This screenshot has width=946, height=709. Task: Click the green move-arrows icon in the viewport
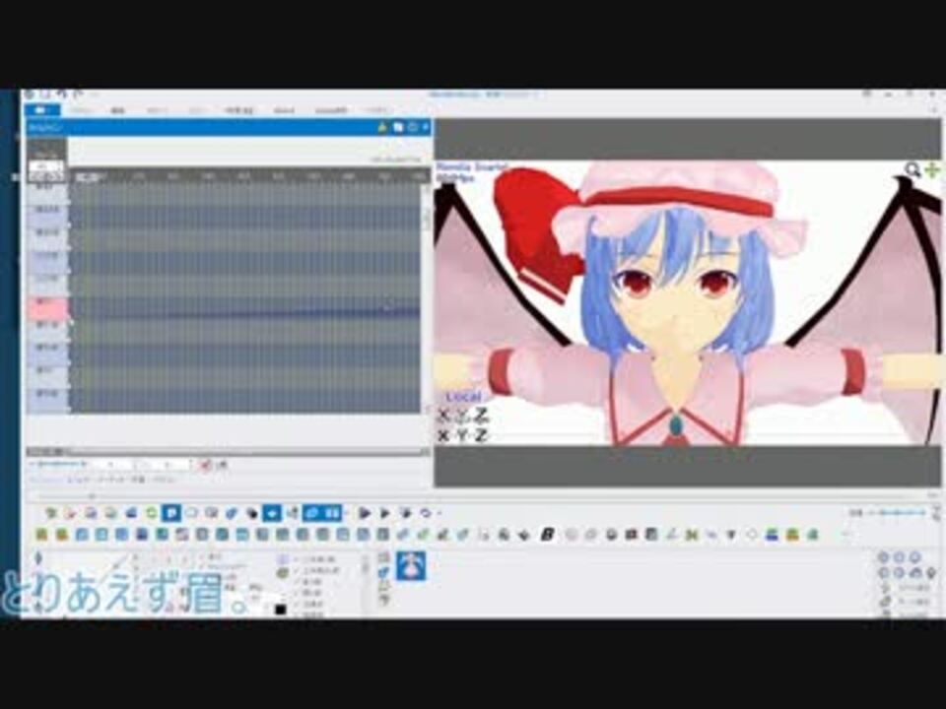tap(932, 169)
